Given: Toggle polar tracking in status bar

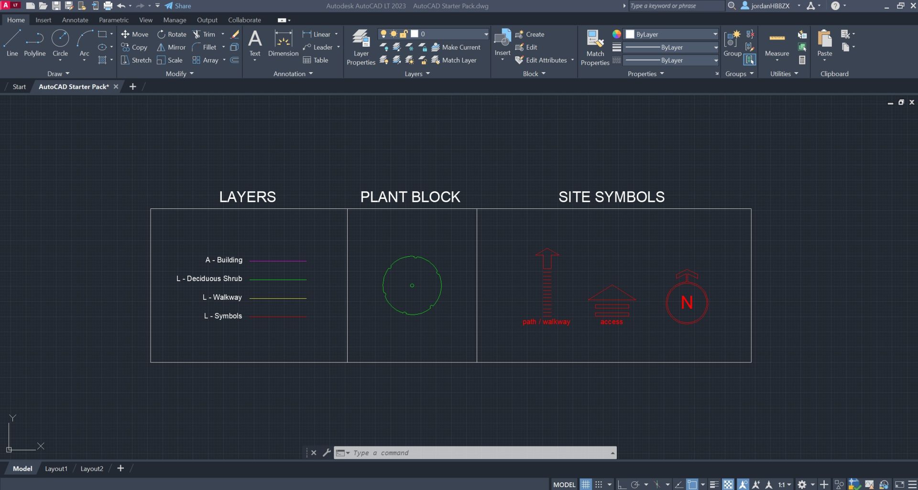Looking at the screenshot, I should [x=635, y=484].
